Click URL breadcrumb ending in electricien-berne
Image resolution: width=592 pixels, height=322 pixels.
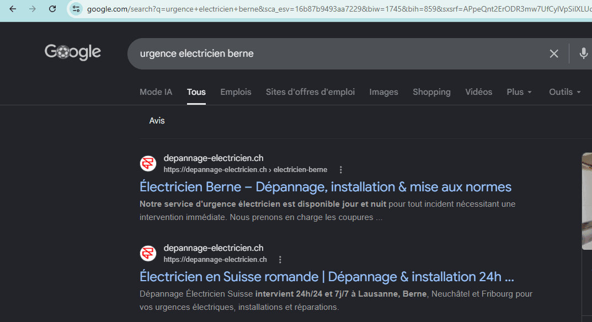pyautogui.click(x=246, y=170)
